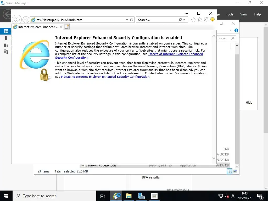Go back in Internet Explorer

[17, 20]
